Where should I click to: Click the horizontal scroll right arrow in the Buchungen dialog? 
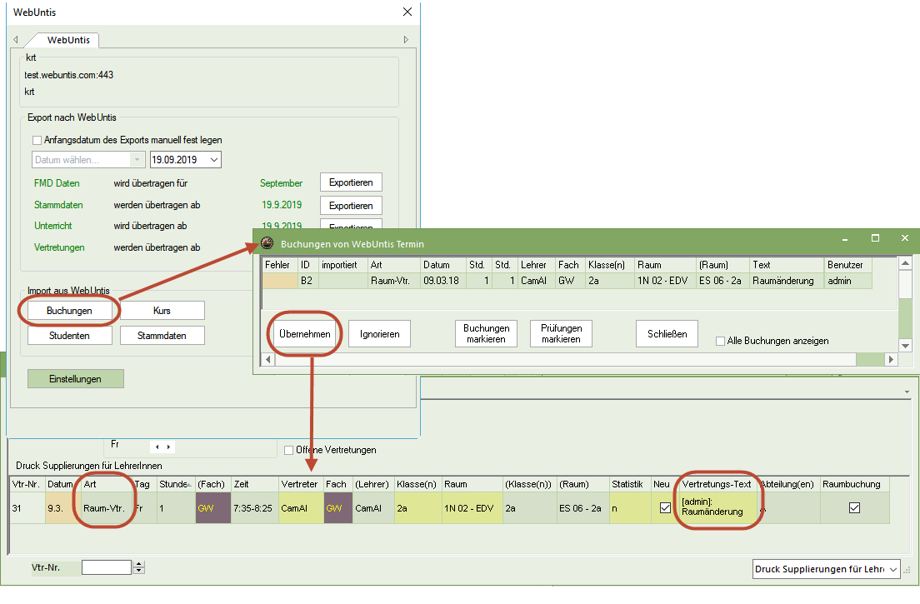[x=892, y=359]
